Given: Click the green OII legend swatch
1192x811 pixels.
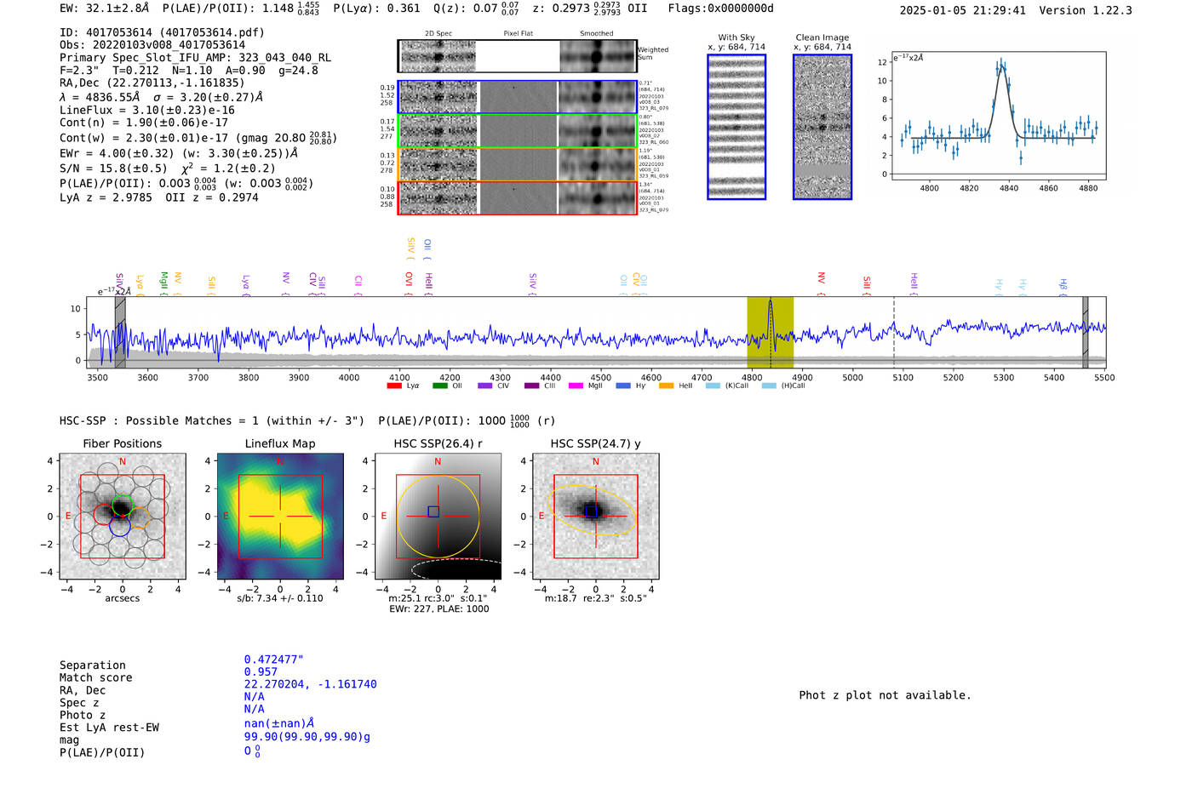Looking at the screenshot, I should point(439,386).
